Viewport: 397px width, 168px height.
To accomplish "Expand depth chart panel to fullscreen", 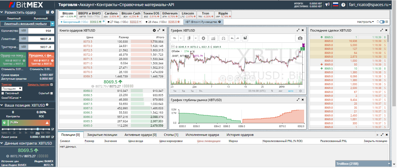I will point(298,100).
